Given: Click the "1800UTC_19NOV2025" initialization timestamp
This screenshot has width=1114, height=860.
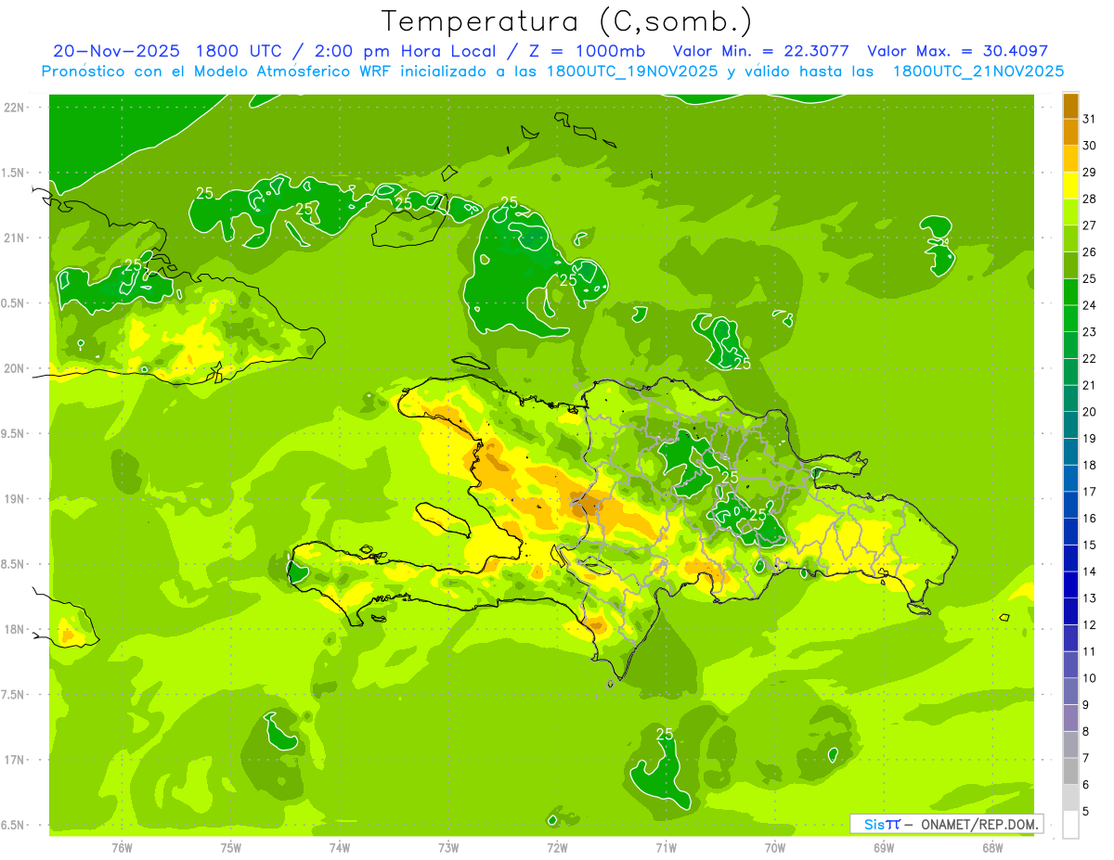Looking at the screenshot, I should [631, 71].
